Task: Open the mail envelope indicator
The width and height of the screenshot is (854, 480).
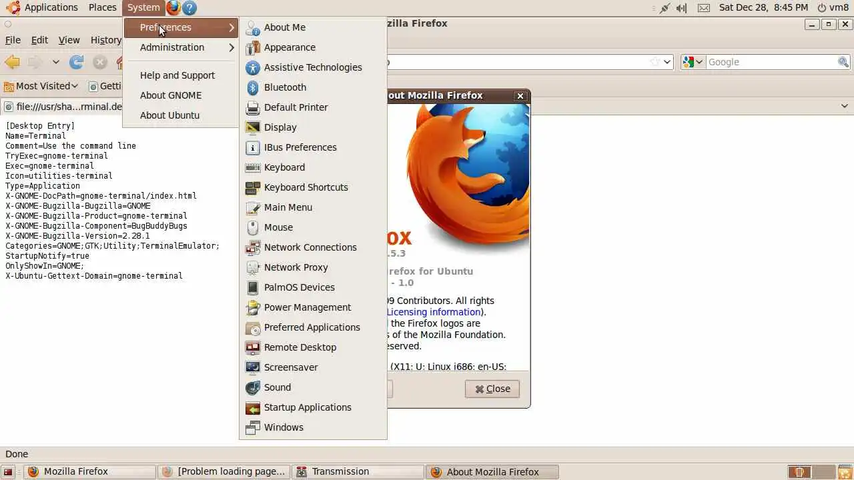Action: (x=704, y=8)
